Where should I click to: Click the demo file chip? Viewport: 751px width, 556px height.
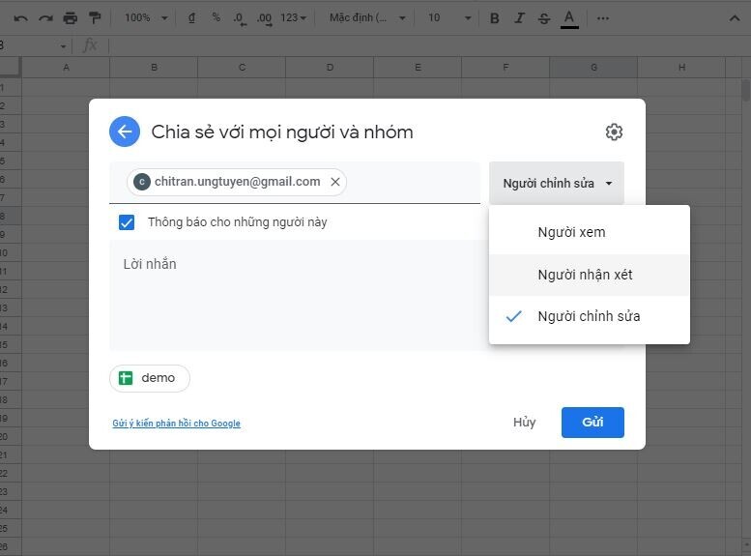pyautogui.click(x=150, y=378)
